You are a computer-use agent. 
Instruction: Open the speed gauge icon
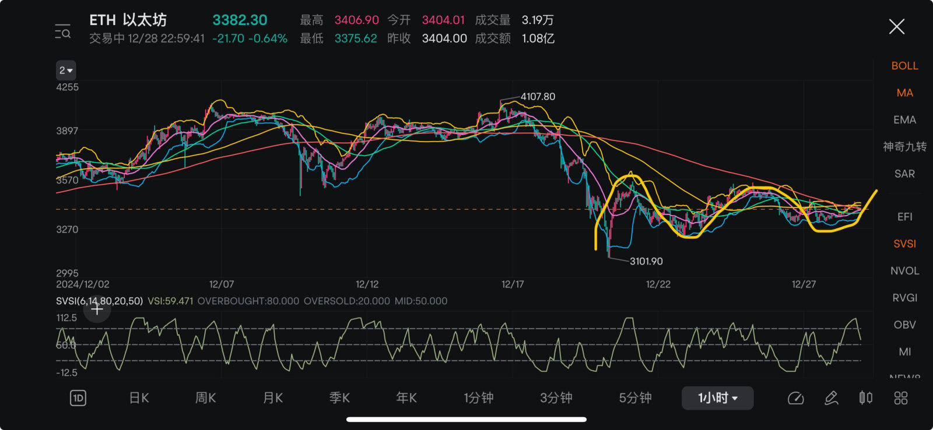point(795,398)
